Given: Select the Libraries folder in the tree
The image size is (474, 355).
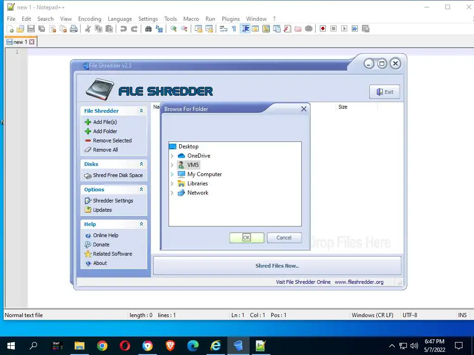Looking at the screenshot, I should (x=197, y=184).
